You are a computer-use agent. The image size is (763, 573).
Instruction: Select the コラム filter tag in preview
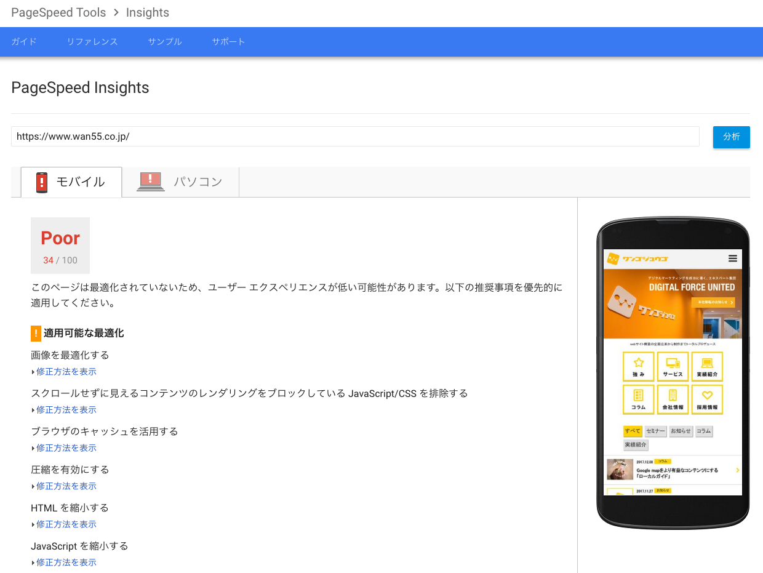tap(704, 431)
